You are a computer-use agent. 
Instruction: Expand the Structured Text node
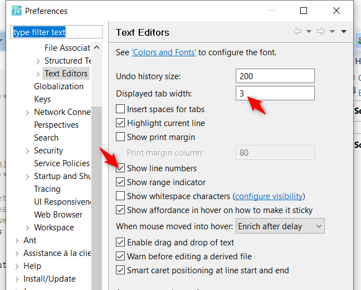[x=38, y=61]
